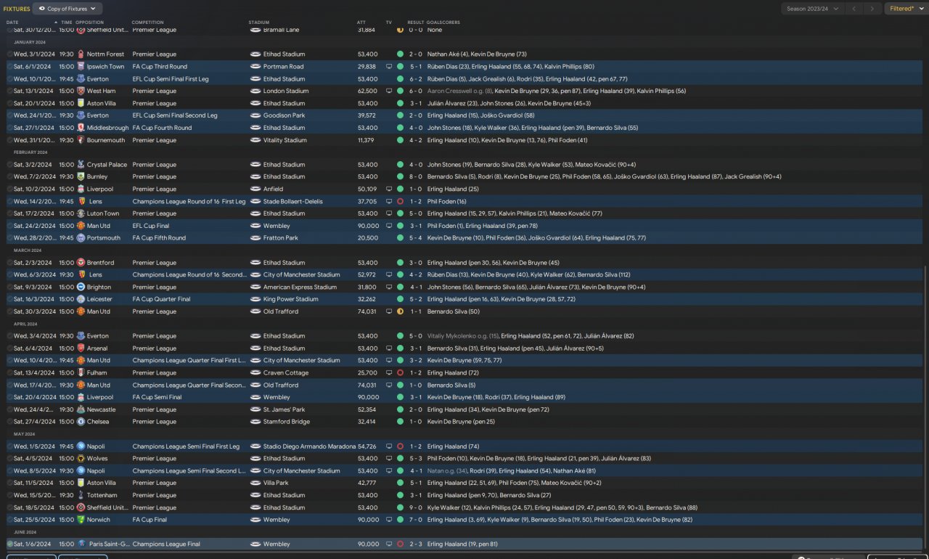The image size is (929, 559).
Task: Tick the selector circle for the Tottenham fixture
Action: [x=10, y=495]
